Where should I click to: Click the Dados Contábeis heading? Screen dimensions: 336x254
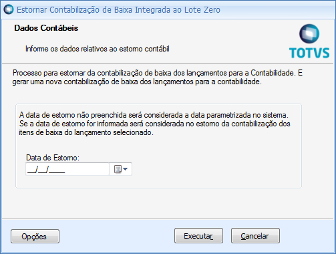46,28
